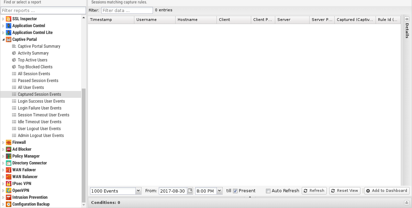Click the Directory Connector app icon

pos(8,163)
